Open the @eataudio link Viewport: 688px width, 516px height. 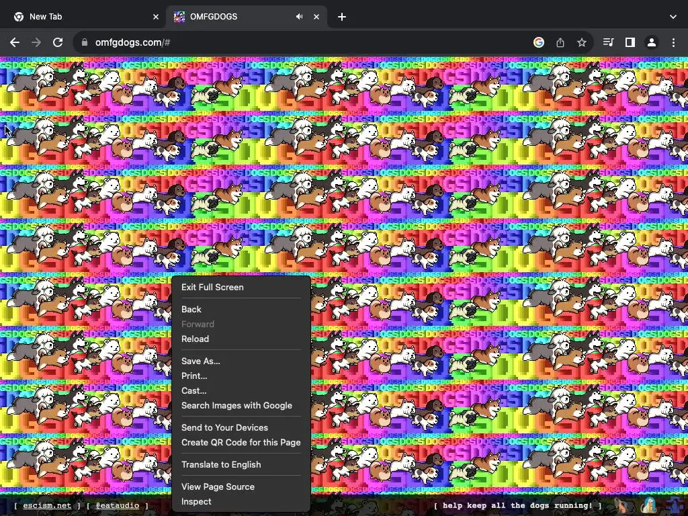[x=117, y=505]
